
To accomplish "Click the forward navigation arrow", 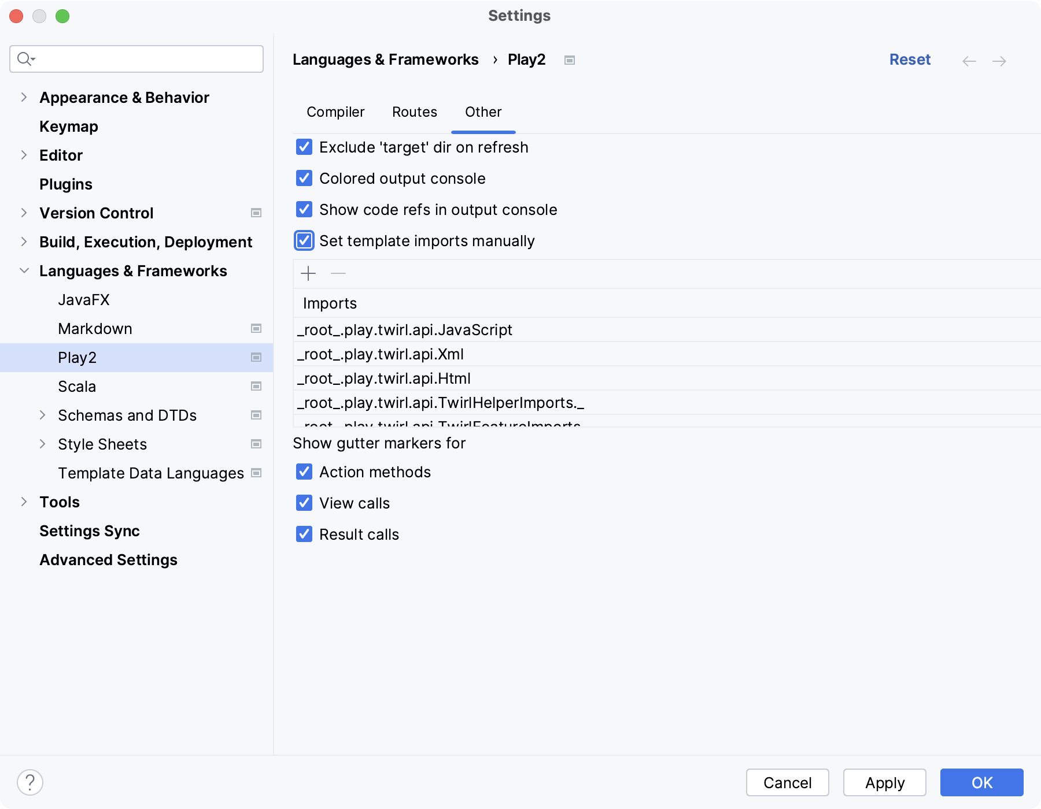I will pos(999,61).
